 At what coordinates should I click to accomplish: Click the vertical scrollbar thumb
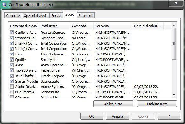(174, 44)
